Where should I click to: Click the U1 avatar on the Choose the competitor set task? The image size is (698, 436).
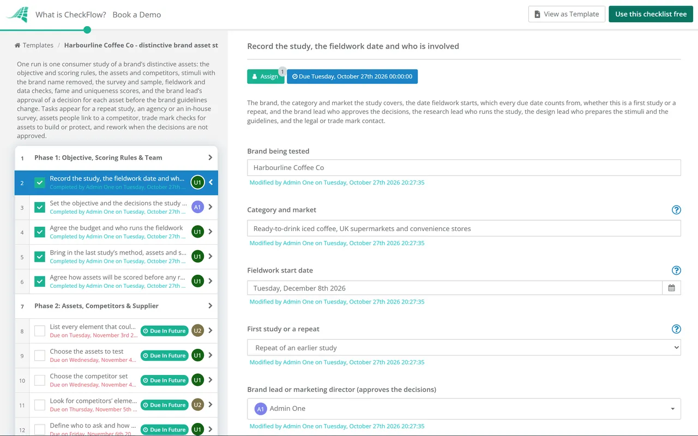pos(197,380)
